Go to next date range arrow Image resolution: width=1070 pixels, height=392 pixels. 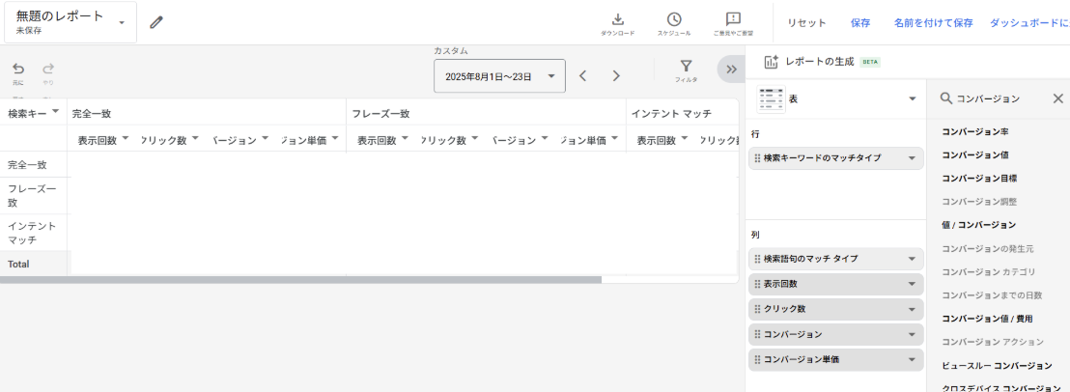[616, 75]
